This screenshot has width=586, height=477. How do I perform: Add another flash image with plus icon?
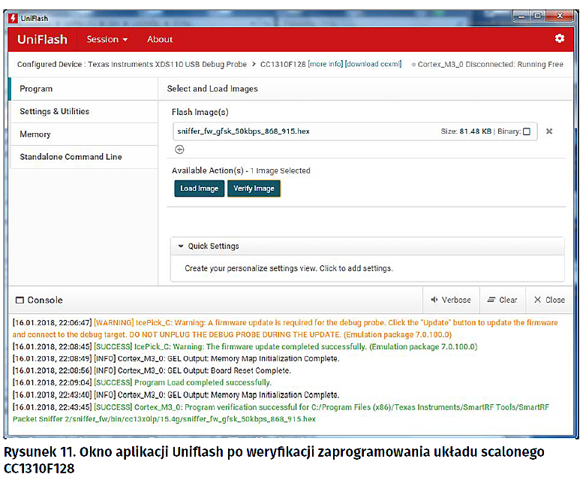point(179,149)
